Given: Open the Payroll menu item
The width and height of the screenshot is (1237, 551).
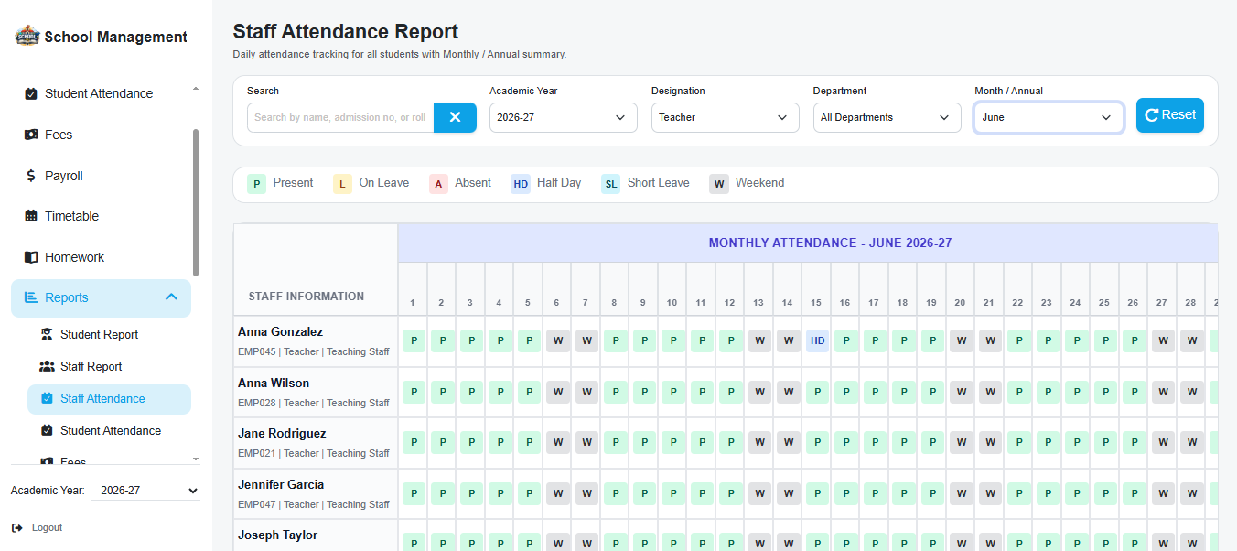Looking at the screenshot, I should pyautogui.click(x=64, y=176).
